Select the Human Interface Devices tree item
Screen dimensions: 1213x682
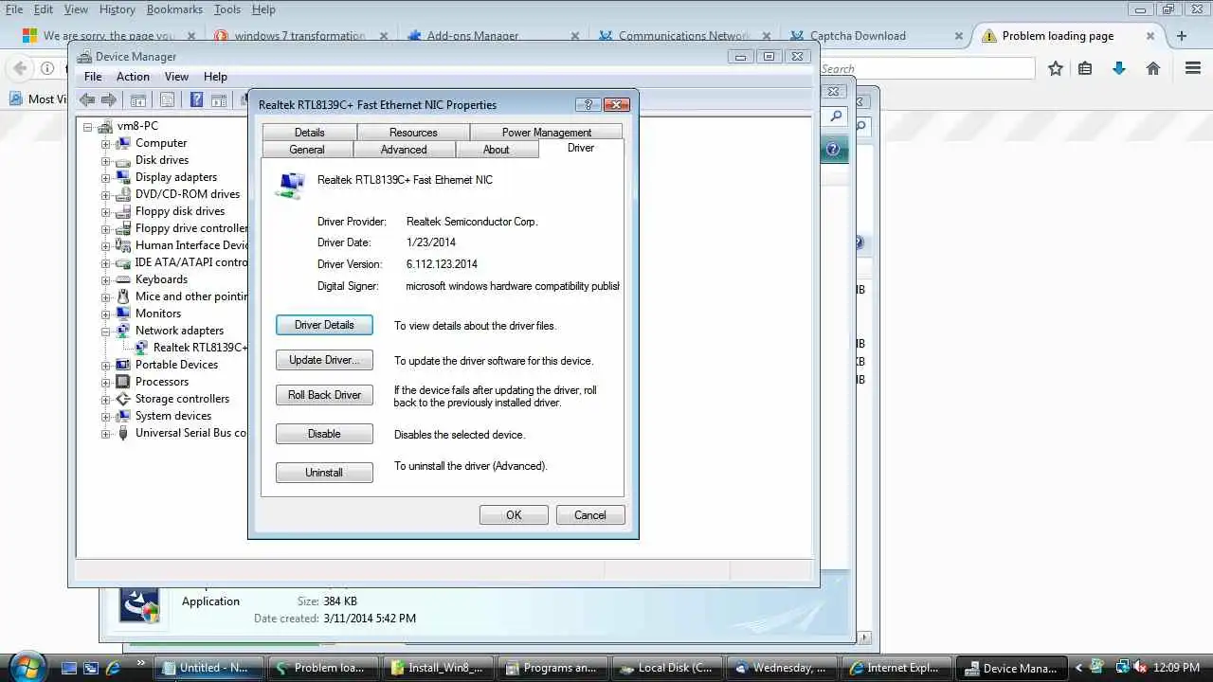tap(191, 245)
